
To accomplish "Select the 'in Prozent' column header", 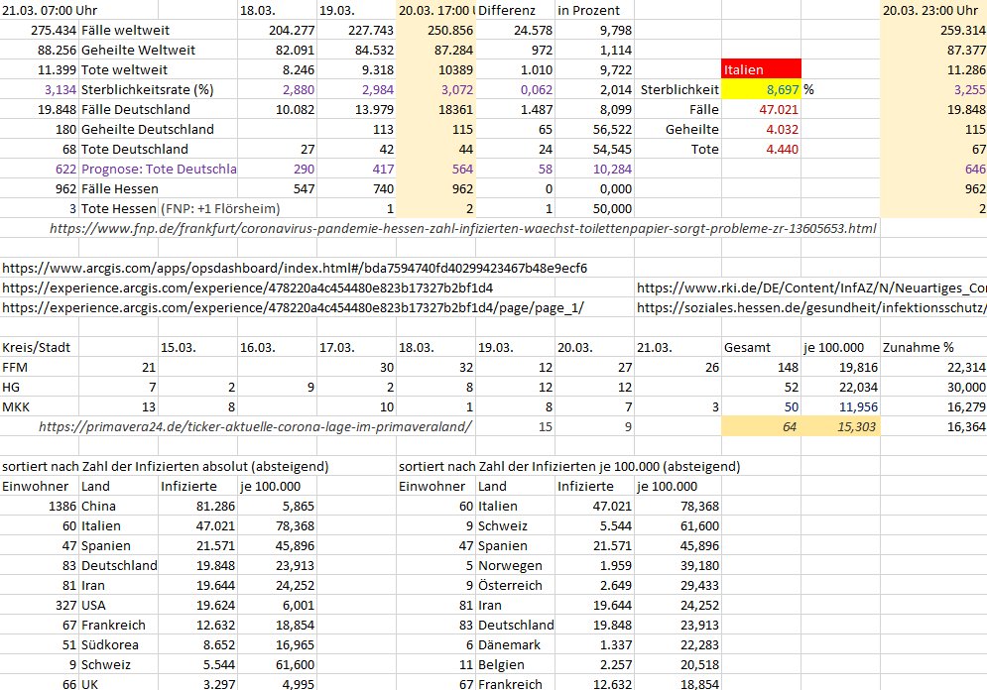I will 594,10.
